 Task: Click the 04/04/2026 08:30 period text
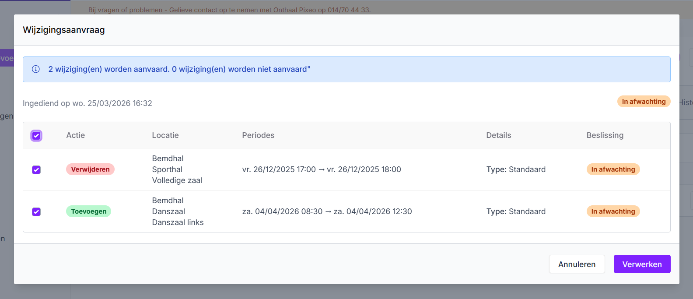(283, 211)
